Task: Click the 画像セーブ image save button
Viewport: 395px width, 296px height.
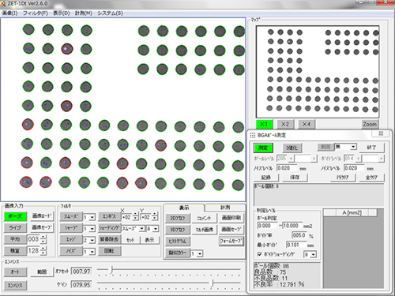Action: point(42,227)
